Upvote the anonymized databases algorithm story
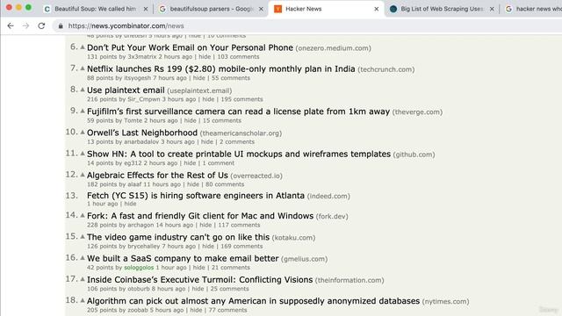 point(83,300)
